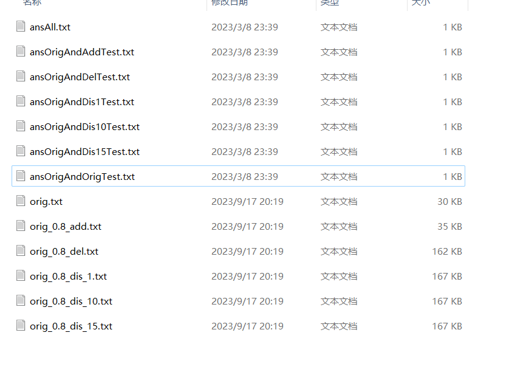Image resolution: width=526 pixels, height=372 pixels.
Task: Click the 162 KB size of orig_0.8_del.txt
Action: point(447,252)
